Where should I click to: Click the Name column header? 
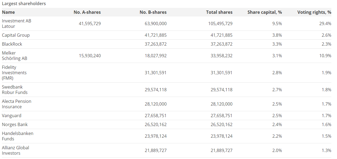8,12
